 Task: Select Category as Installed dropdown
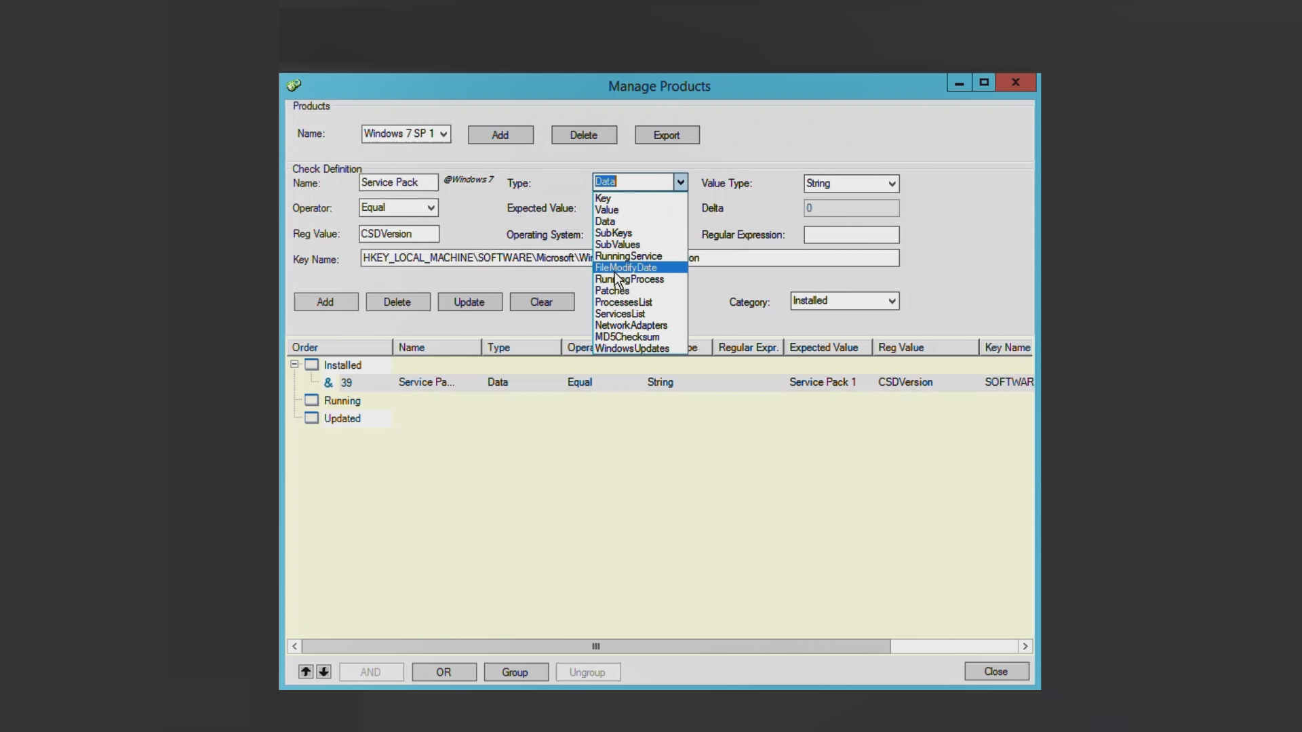[x=842, y=300]
